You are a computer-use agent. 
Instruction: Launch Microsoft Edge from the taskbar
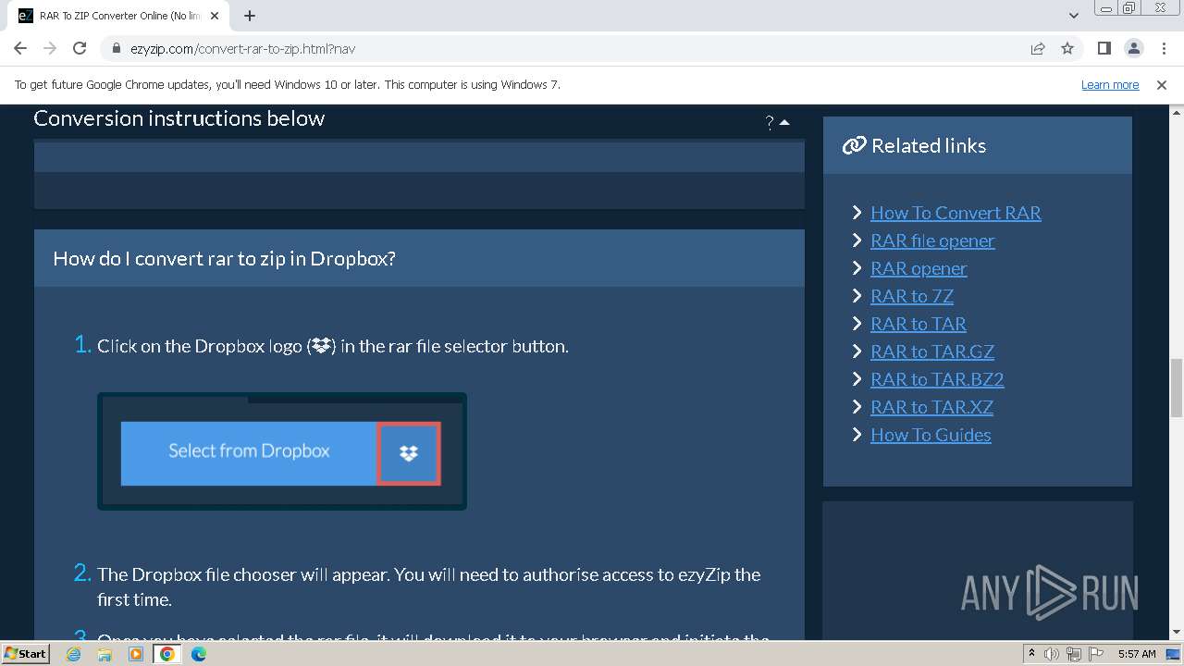[198, 654]
